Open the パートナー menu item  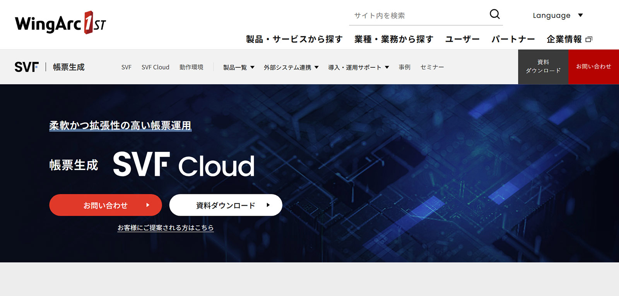click(513, 39)
